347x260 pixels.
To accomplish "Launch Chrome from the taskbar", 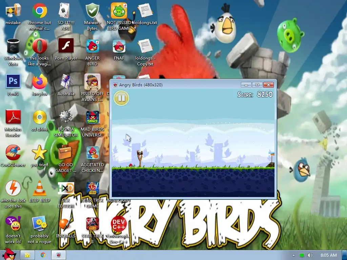I will coord(43,255).
